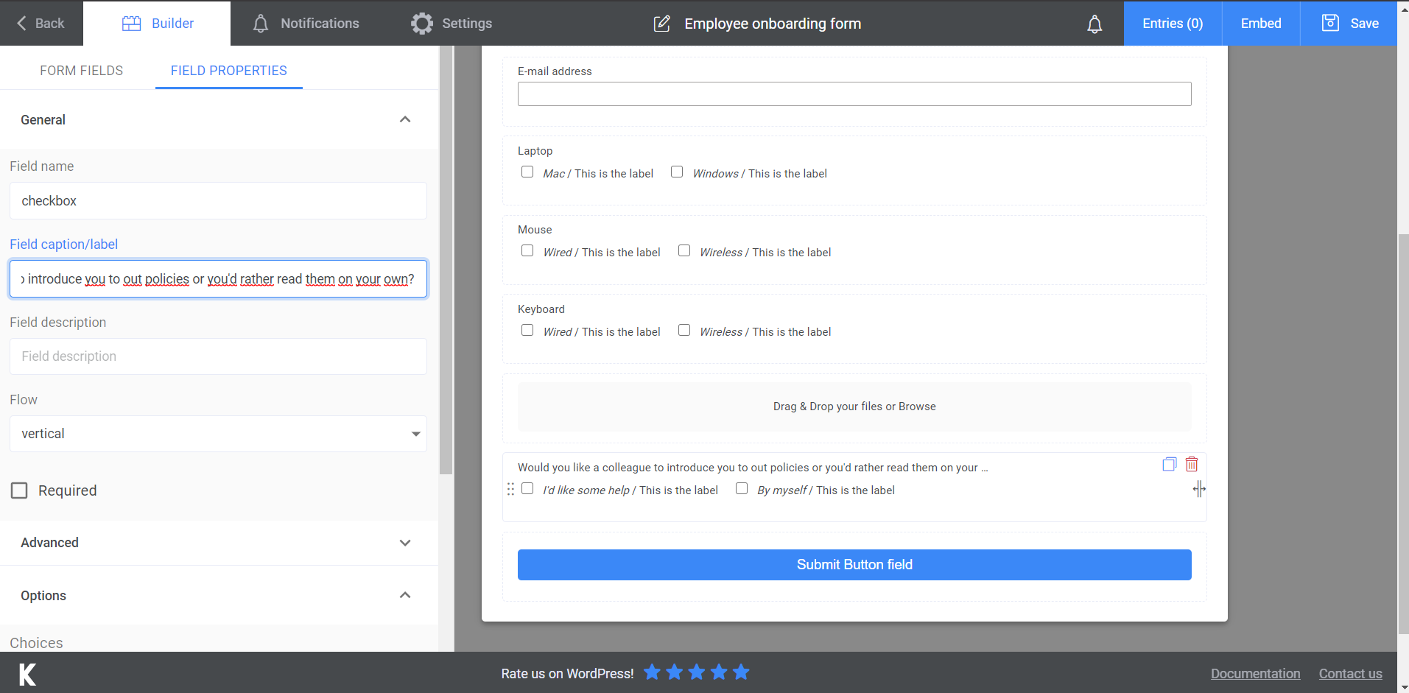Click the pencil icon to rename the form
Viewport: 1409px width, 693px height.
click(662, 23)
